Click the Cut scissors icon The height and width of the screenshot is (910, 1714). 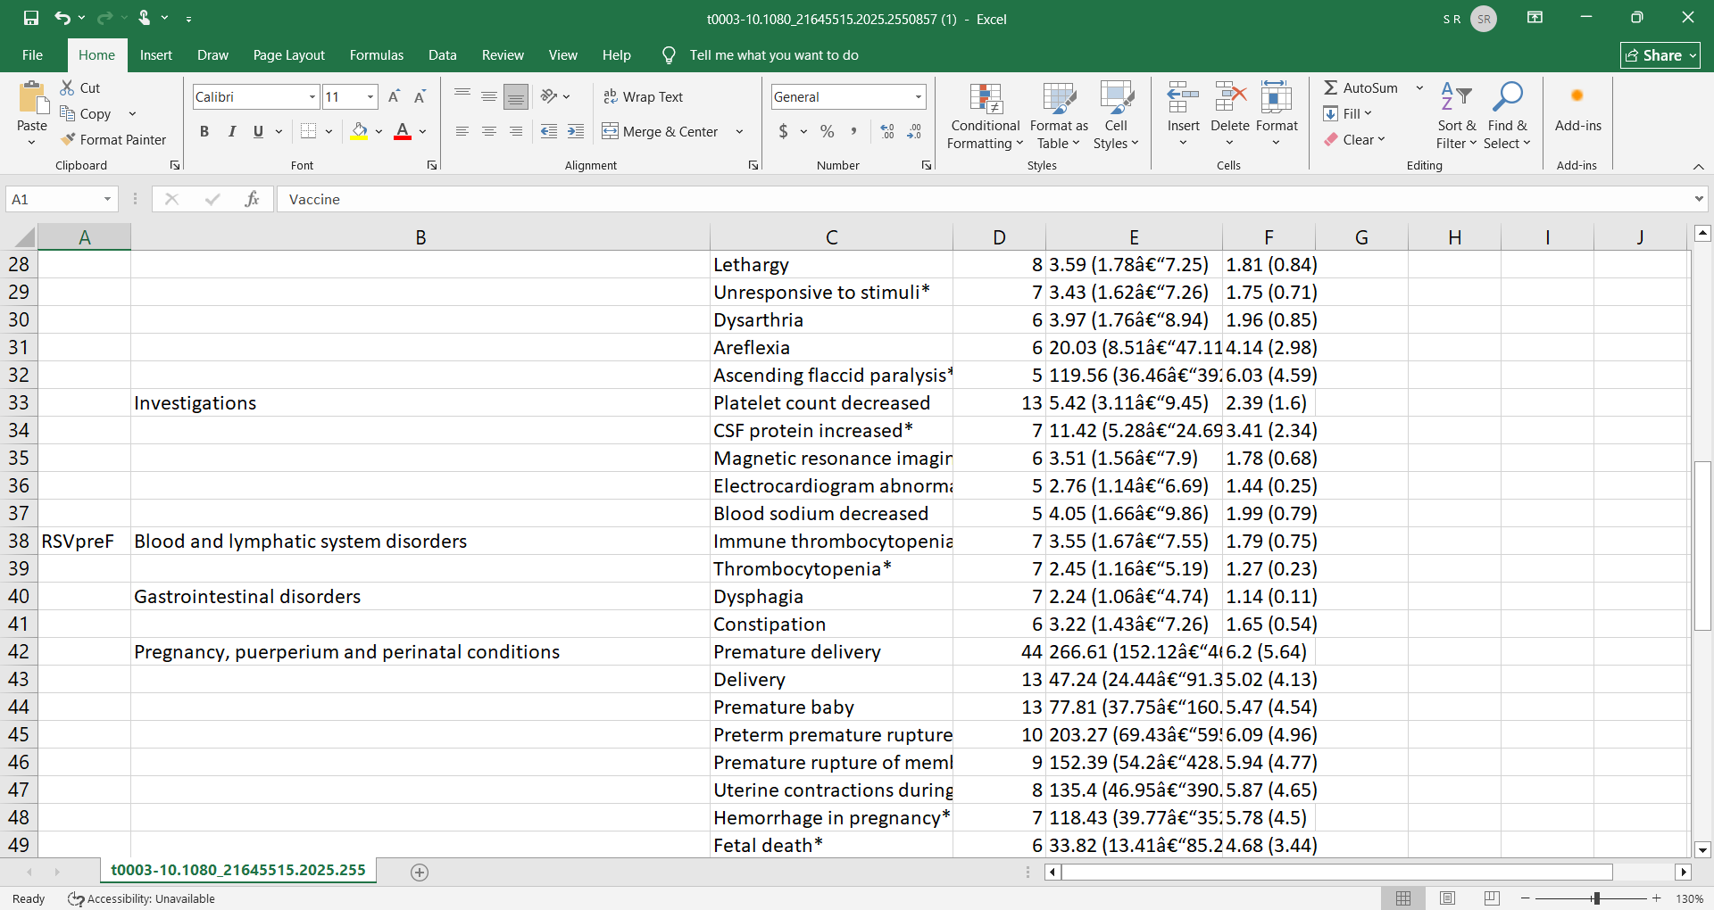coord(67,87)
